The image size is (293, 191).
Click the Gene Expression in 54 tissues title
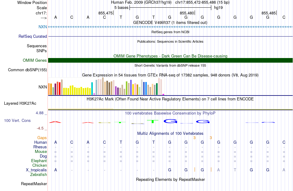click(170, 75)
